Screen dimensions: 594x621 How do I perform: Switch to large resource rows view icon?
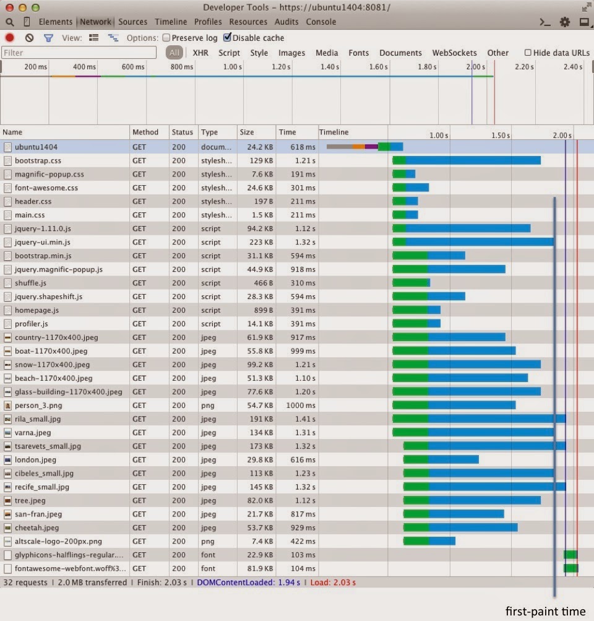(94, 38)
